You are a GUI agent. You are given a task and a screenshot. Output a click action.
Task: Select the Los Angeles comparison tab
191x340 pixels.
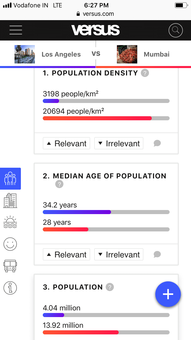48,54
